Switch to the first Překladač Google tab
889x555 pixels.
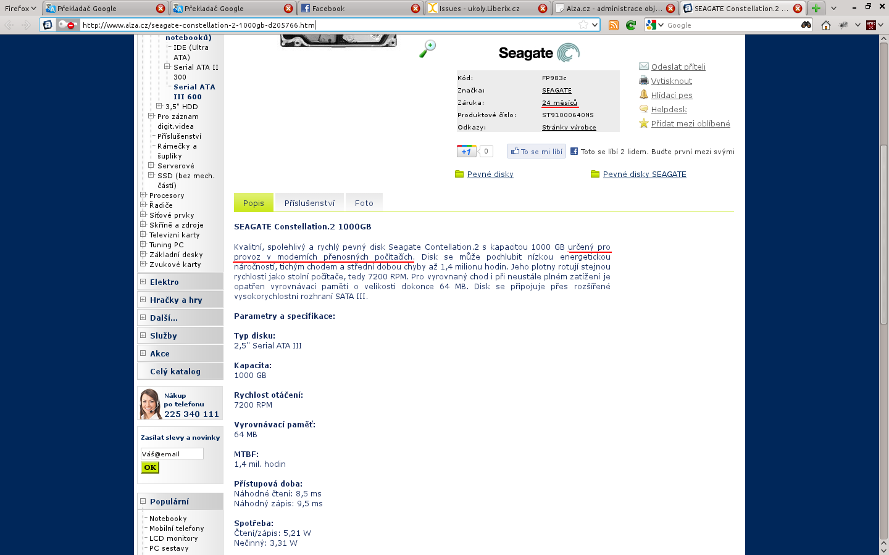106,8
